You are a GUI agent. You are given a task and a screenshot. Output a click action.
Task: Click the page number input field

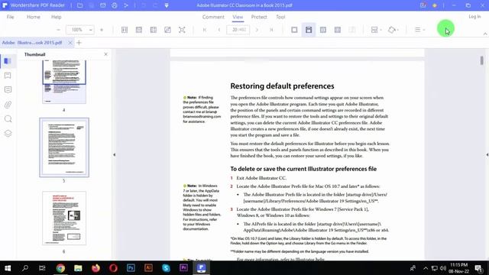coord(238,30)
